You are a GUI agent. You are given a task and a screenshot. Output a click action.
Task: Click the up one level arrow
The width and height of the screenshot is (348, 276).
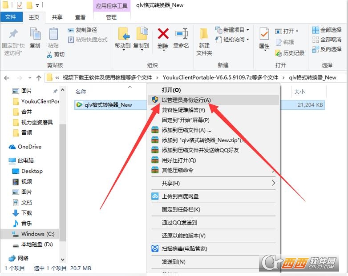[x=39, y=78]
